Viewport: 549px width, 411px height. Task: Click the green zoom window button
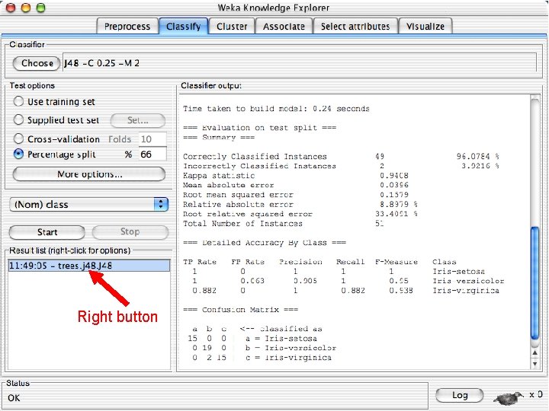(41, 8)
